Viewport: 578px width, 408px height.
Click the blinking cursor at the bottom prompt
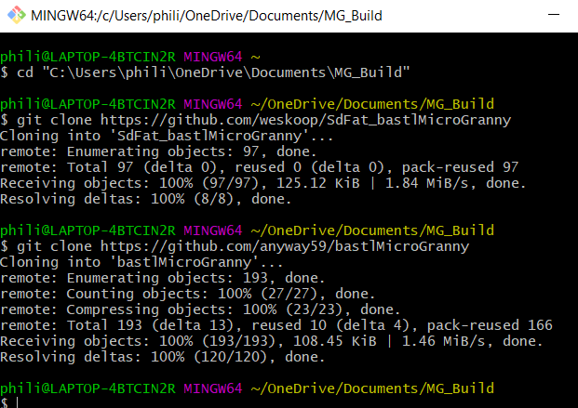pyautogui.click(x=16, y=403)
